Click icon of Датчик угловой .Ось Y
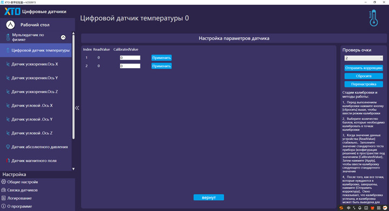The width and height of the screenshot is (389, 211). pyautogui.click(x=8, y=119)
